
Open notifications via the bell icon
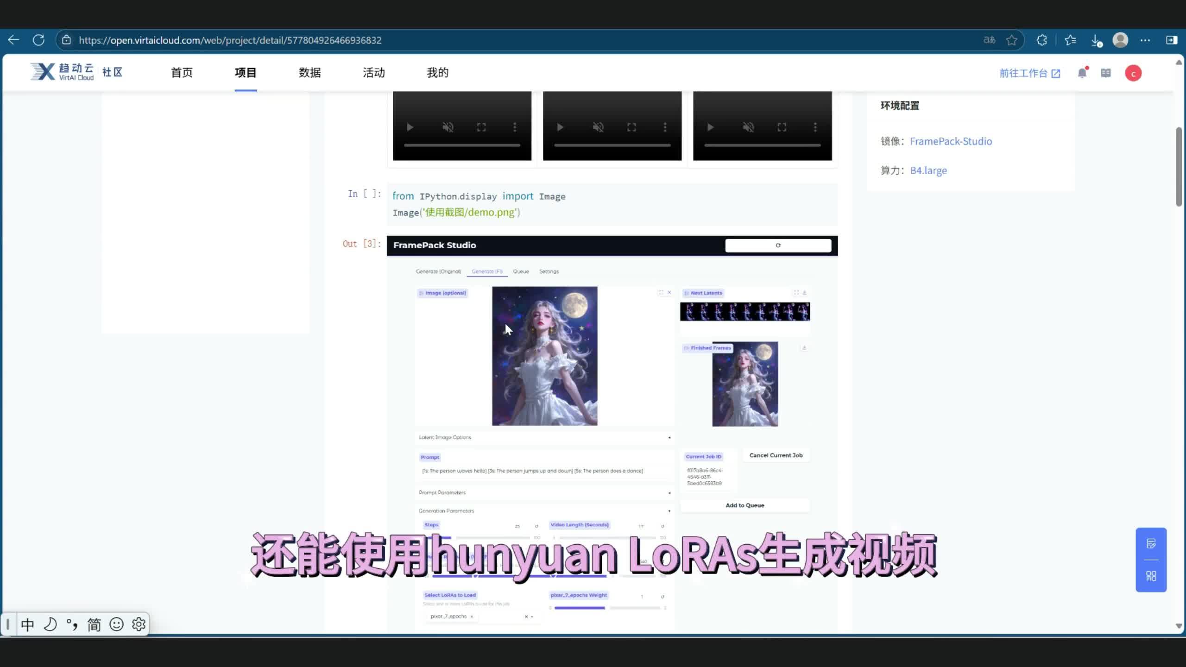point(1082,73)
